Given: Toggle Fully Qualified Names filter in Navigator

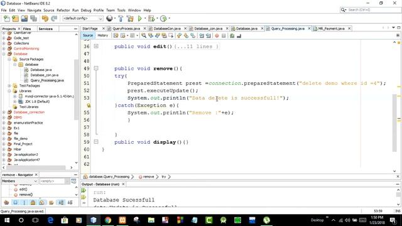Looking at the screenshot, I should pos(52,203).
